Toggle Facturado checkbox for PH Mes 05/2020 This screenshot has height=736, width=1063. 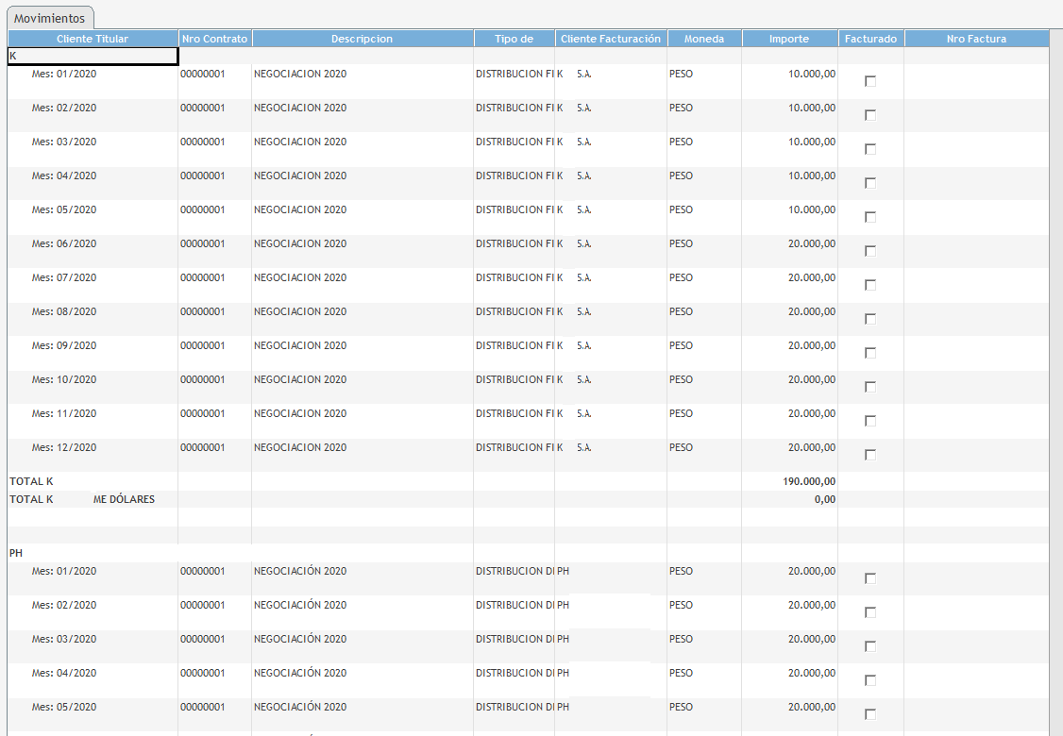(870, 714)
